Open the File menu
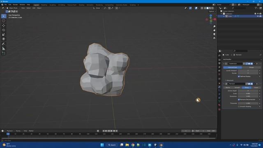 (x=5, y=5)
